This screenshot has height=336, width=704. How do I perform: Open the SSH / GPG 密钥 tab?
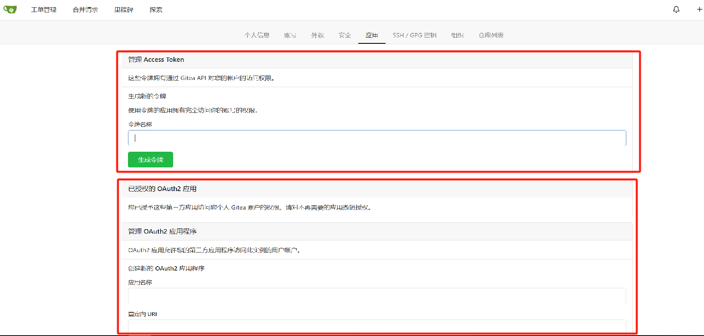click(415, 35)
